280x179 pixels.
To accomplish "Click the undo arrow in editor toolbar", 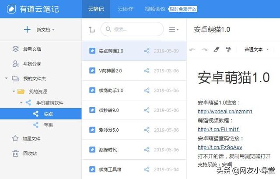I will [x=192, y=49].
